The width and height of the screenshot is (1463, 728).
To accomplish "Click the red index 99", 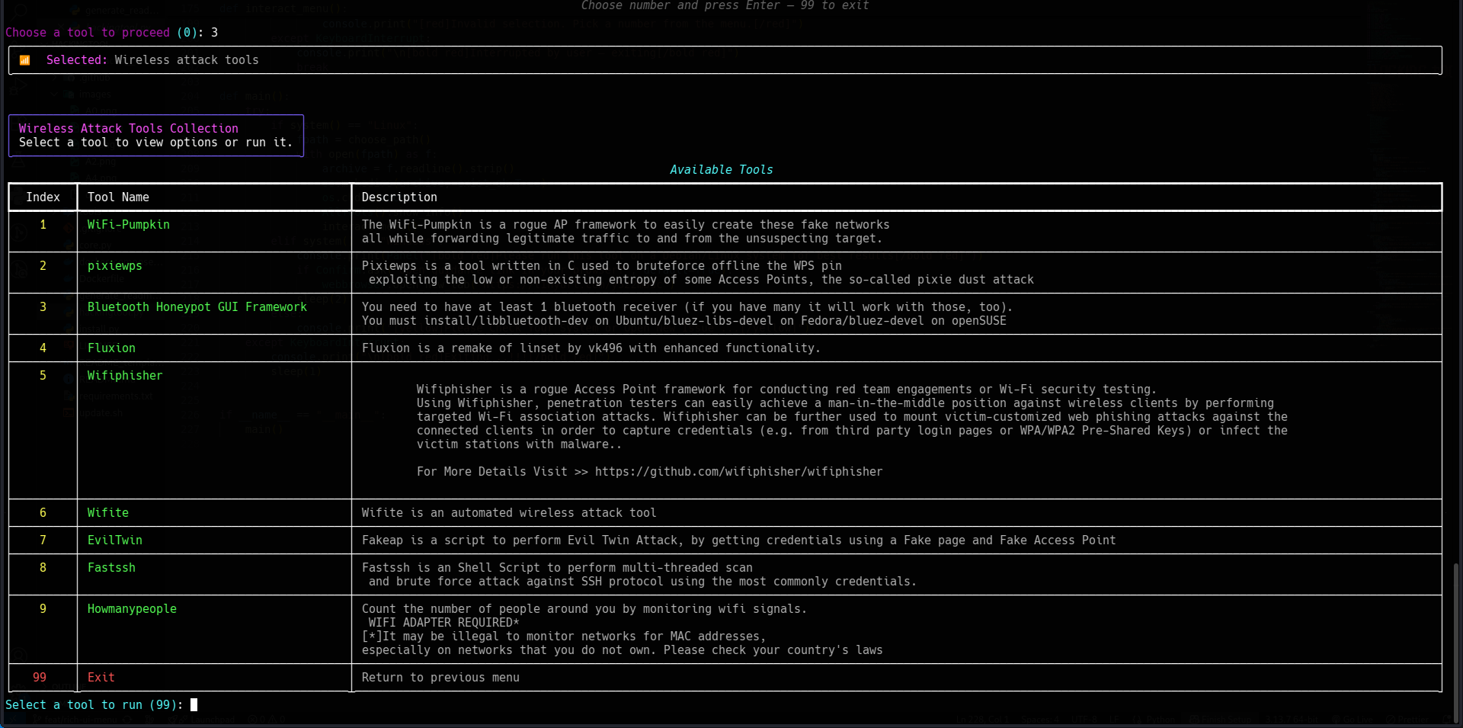I will [x=40, y=678].
